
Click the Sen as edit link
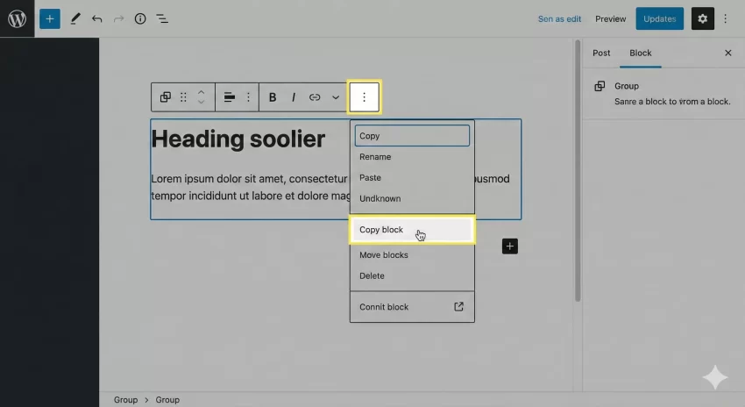559,19
